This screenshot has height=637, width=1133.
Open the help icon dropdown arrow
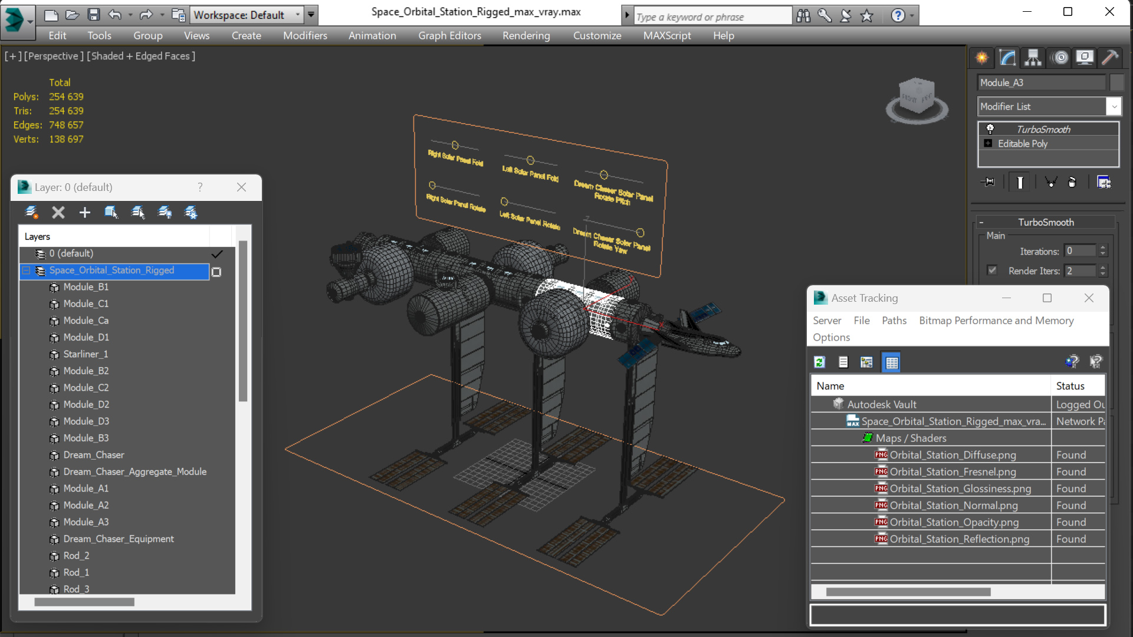[x=912, y=16]
